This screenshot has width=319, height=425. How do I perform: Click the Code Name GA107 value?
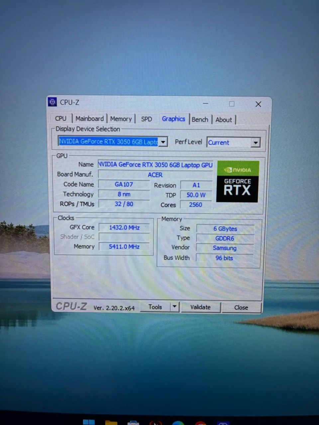124,184
